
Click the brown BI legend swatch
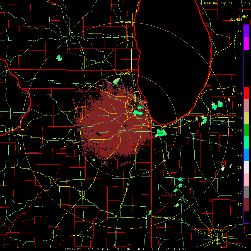[x=246, y=205]
